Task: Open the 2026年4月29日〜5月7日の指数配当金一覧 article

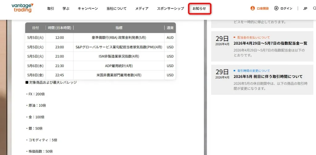Action: pyautogui.click(x=270, y=43)
